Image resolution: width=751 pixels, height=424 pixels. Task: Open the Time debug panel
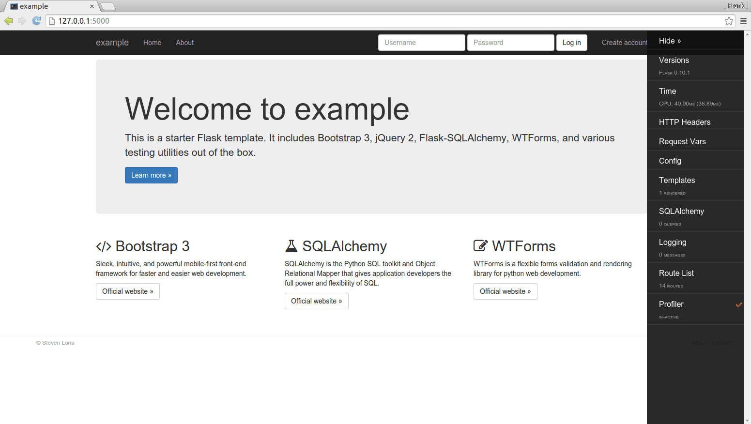coord(695,97)
